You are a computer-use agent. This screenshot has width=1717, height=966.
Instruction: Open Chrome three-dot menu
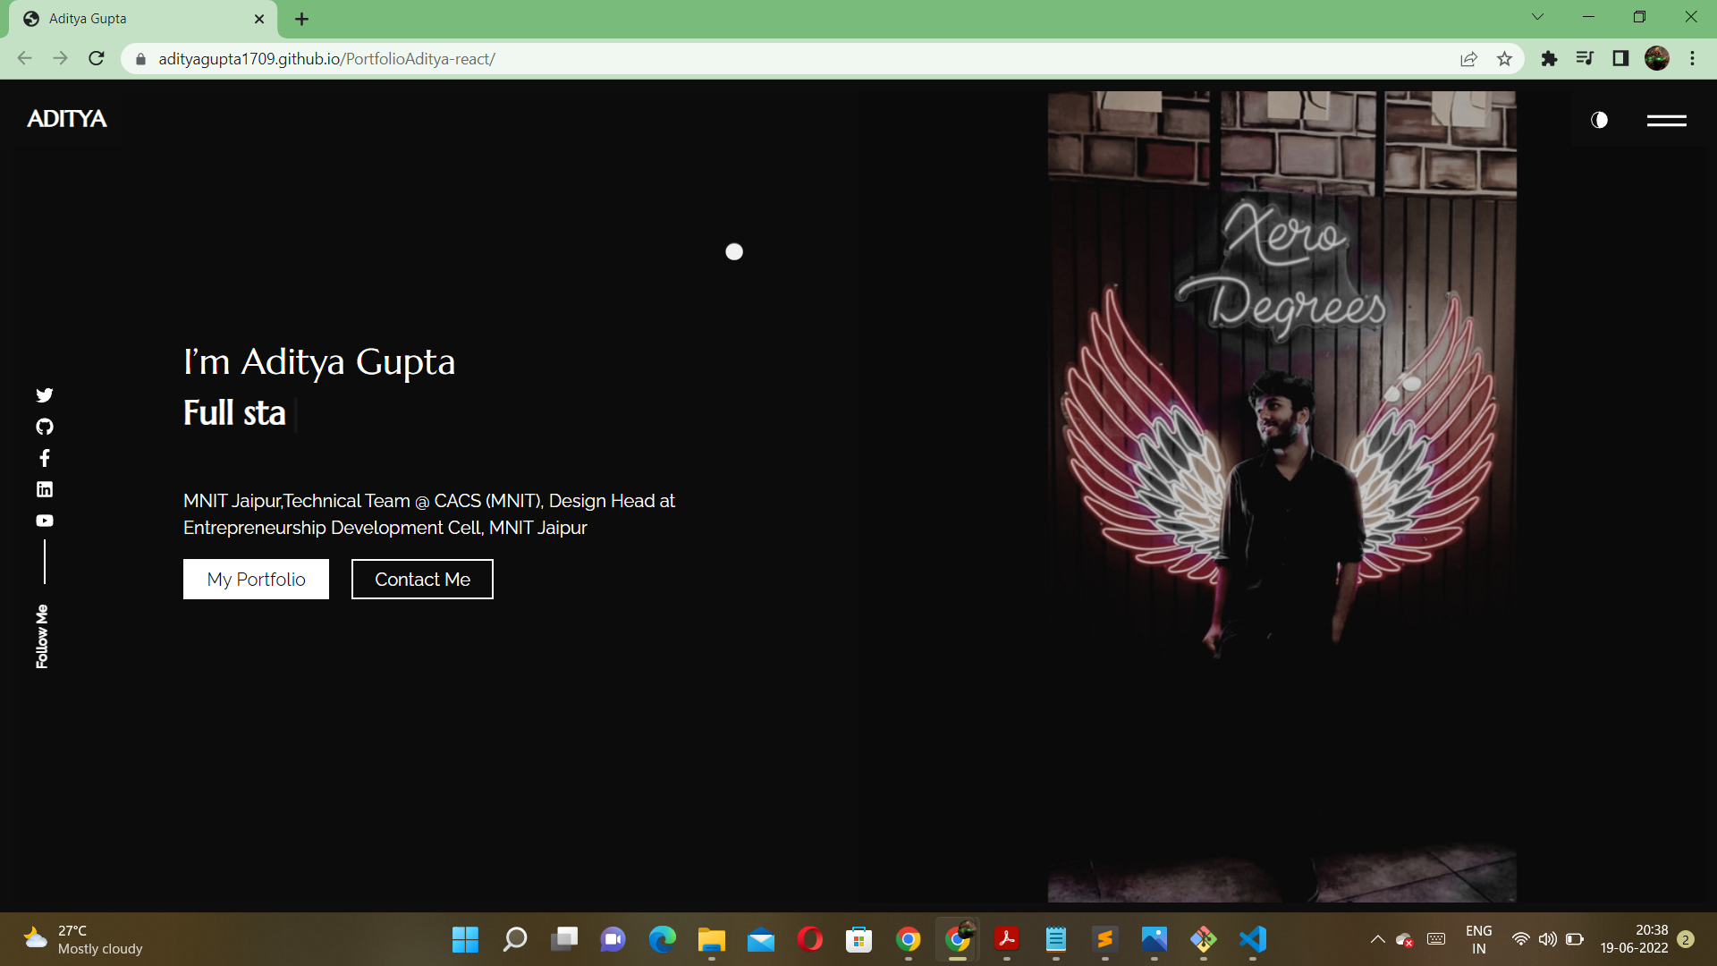tap(1692, 59)
